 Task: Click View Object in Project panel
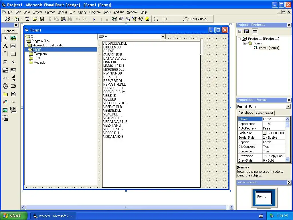246,32
